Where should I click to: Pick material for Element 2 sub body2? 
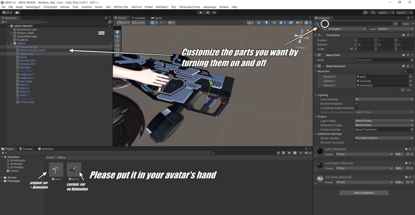click(411, 85)
